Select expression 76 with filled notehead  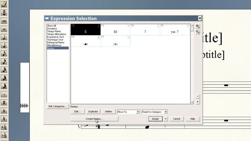click(85, 41)
